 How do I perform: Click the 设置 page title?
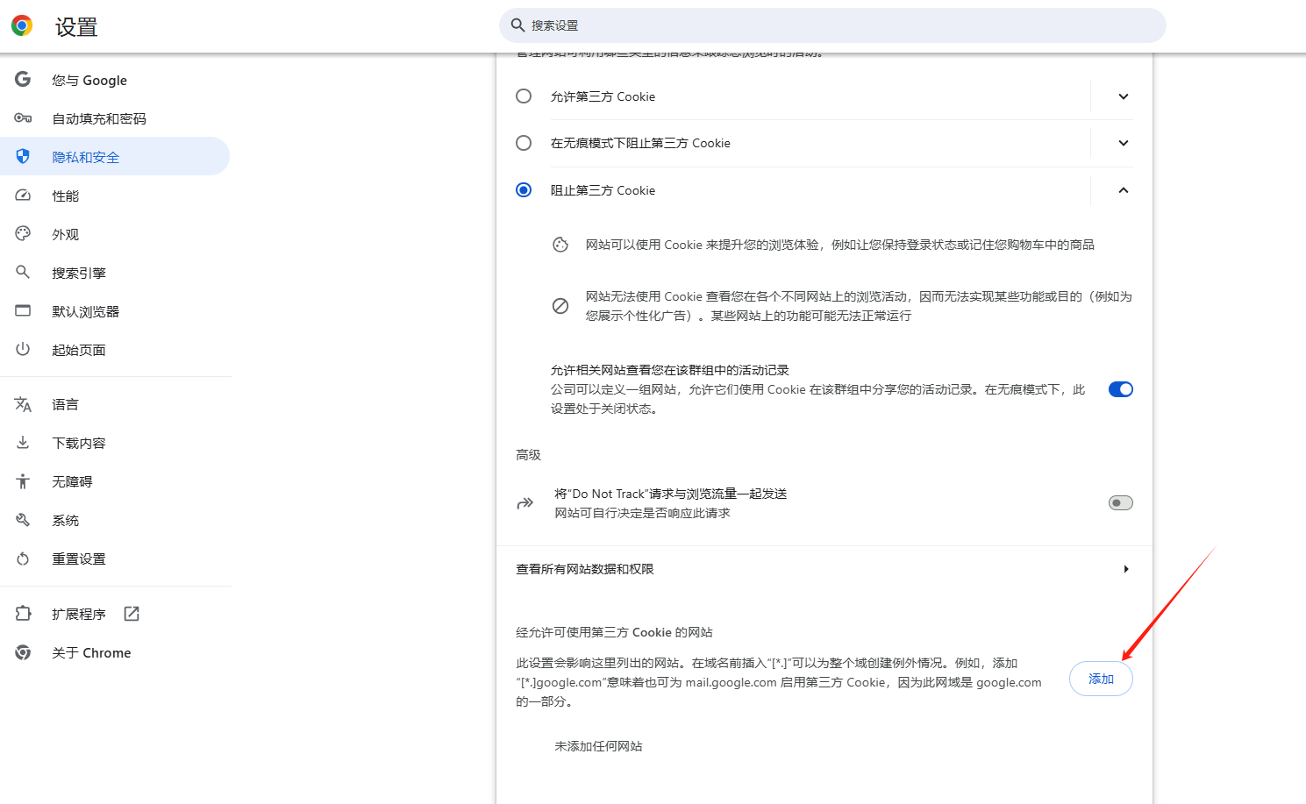click(x=76, y=27)
